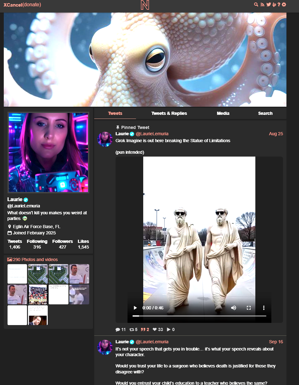Open the question mark help icon
The height and width of the screenshot is (385, 299).
279,4
